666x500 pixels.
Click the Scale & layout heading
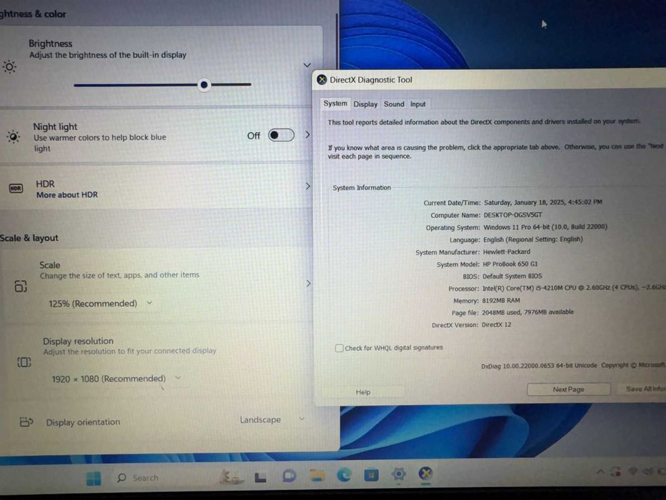(29, 238)
